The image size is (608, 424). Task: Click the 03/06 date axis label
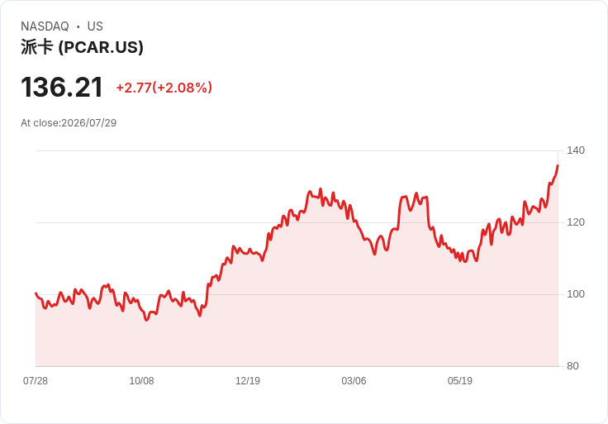tap(354, 381)
